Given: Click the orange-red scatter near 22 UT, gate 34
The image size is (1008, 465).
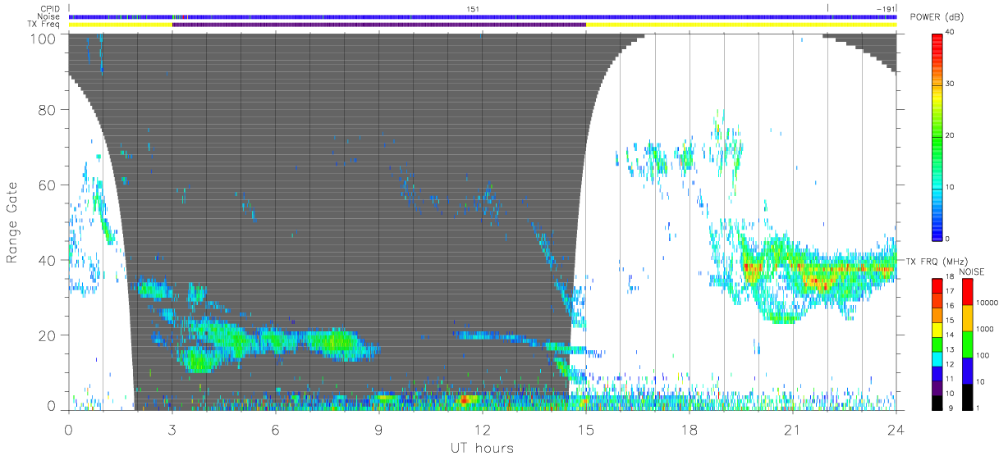Looking at the screenshot, I should pos(817,281).
